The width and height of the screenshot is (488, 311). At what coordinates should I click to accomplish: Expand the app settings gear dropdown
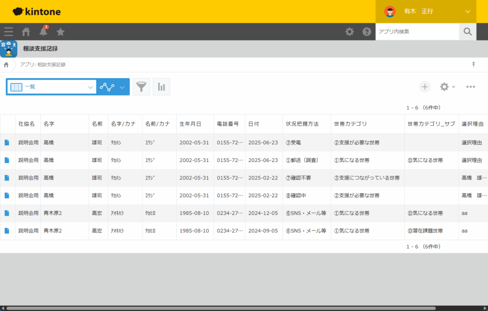(x=447, y=87)
